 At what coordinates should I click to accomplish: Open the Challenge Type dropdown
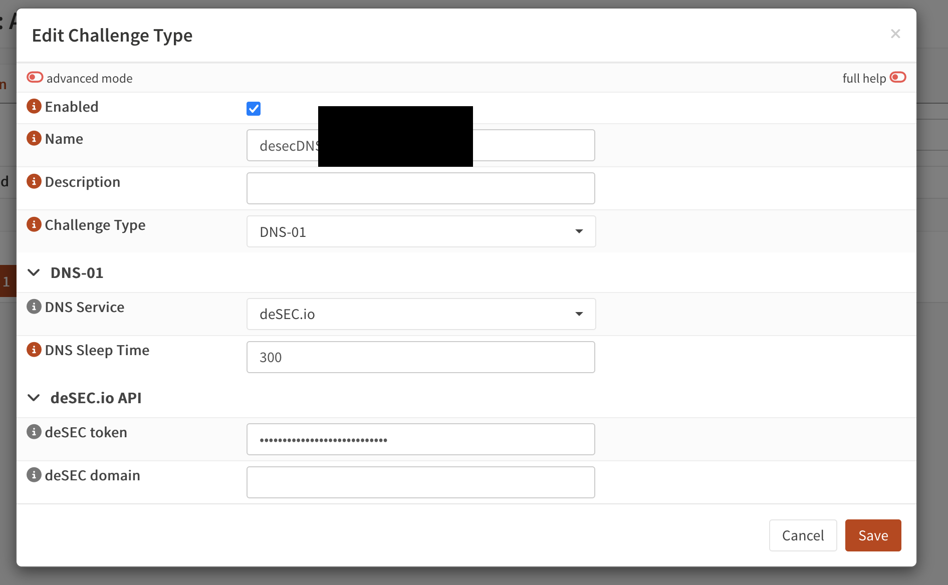pos(421,231)
